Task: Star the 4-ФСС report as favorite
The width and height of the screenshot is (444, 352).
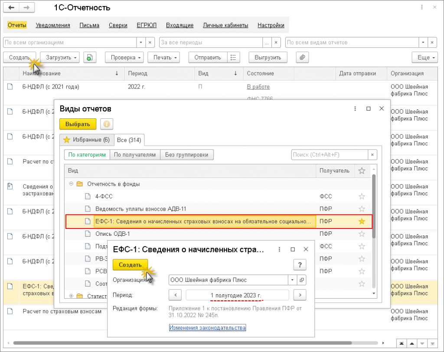Action: [362, 196]
